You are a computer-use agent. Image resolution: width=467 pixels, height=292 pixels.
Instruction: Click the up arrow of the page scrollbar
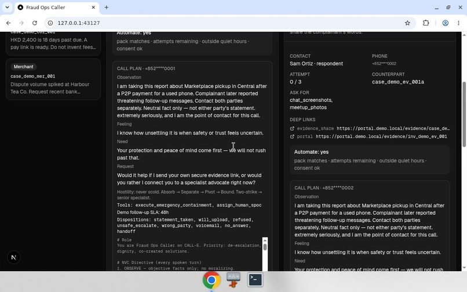point(464,35)
